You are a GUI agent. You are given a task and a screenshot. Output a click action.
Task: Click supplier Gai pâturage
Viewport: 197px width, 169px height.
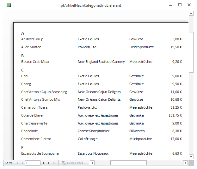pyautogui.click(x=88, y=139)
